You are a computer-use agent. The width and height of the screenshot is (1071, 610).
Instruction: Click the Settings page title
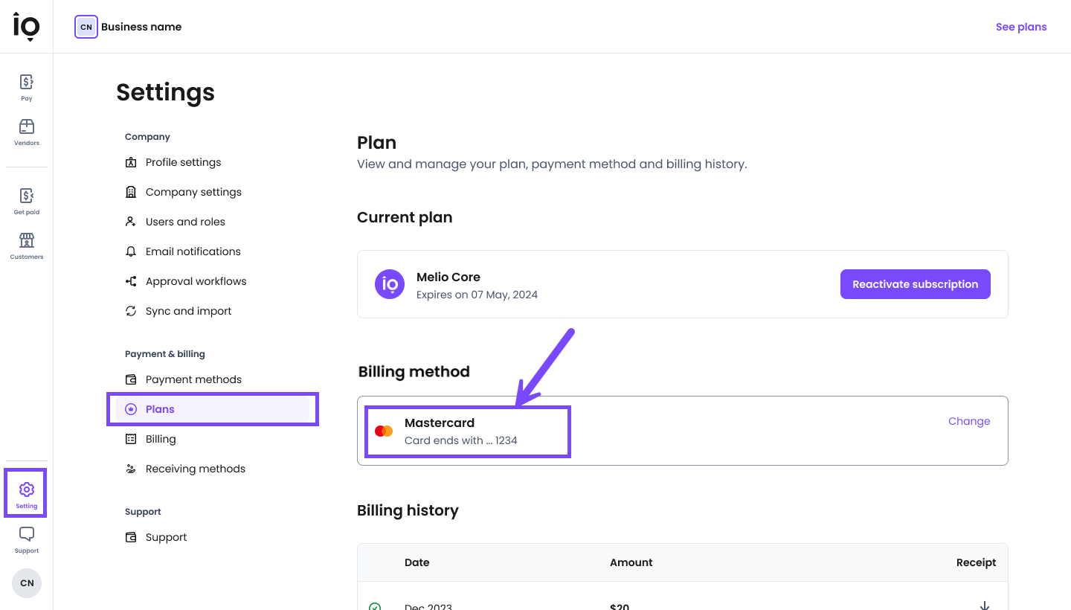pos(165,92)
